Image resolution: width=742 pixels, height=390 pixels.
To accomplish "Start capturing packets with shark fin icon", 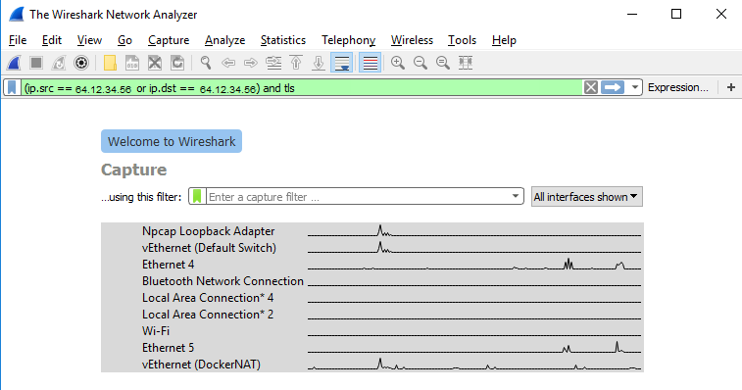I will [14, 63].
